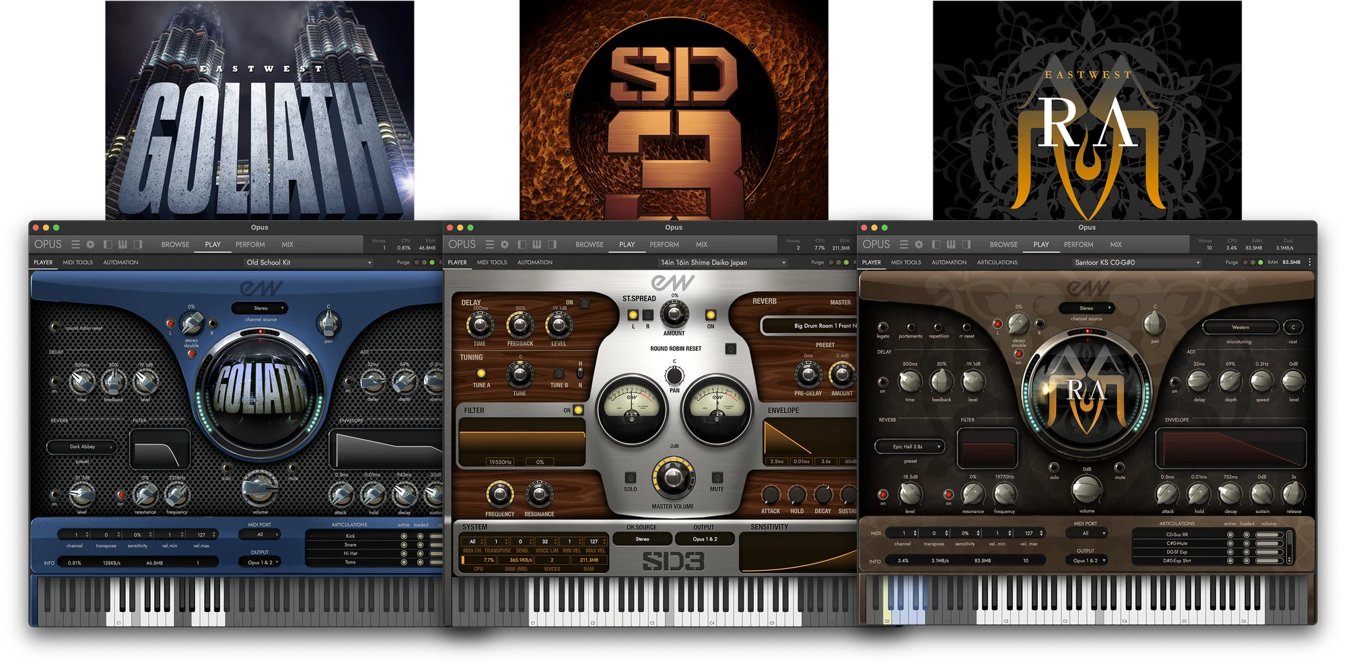Toggle the right panel icon in the RA window

tap(966, 245)
